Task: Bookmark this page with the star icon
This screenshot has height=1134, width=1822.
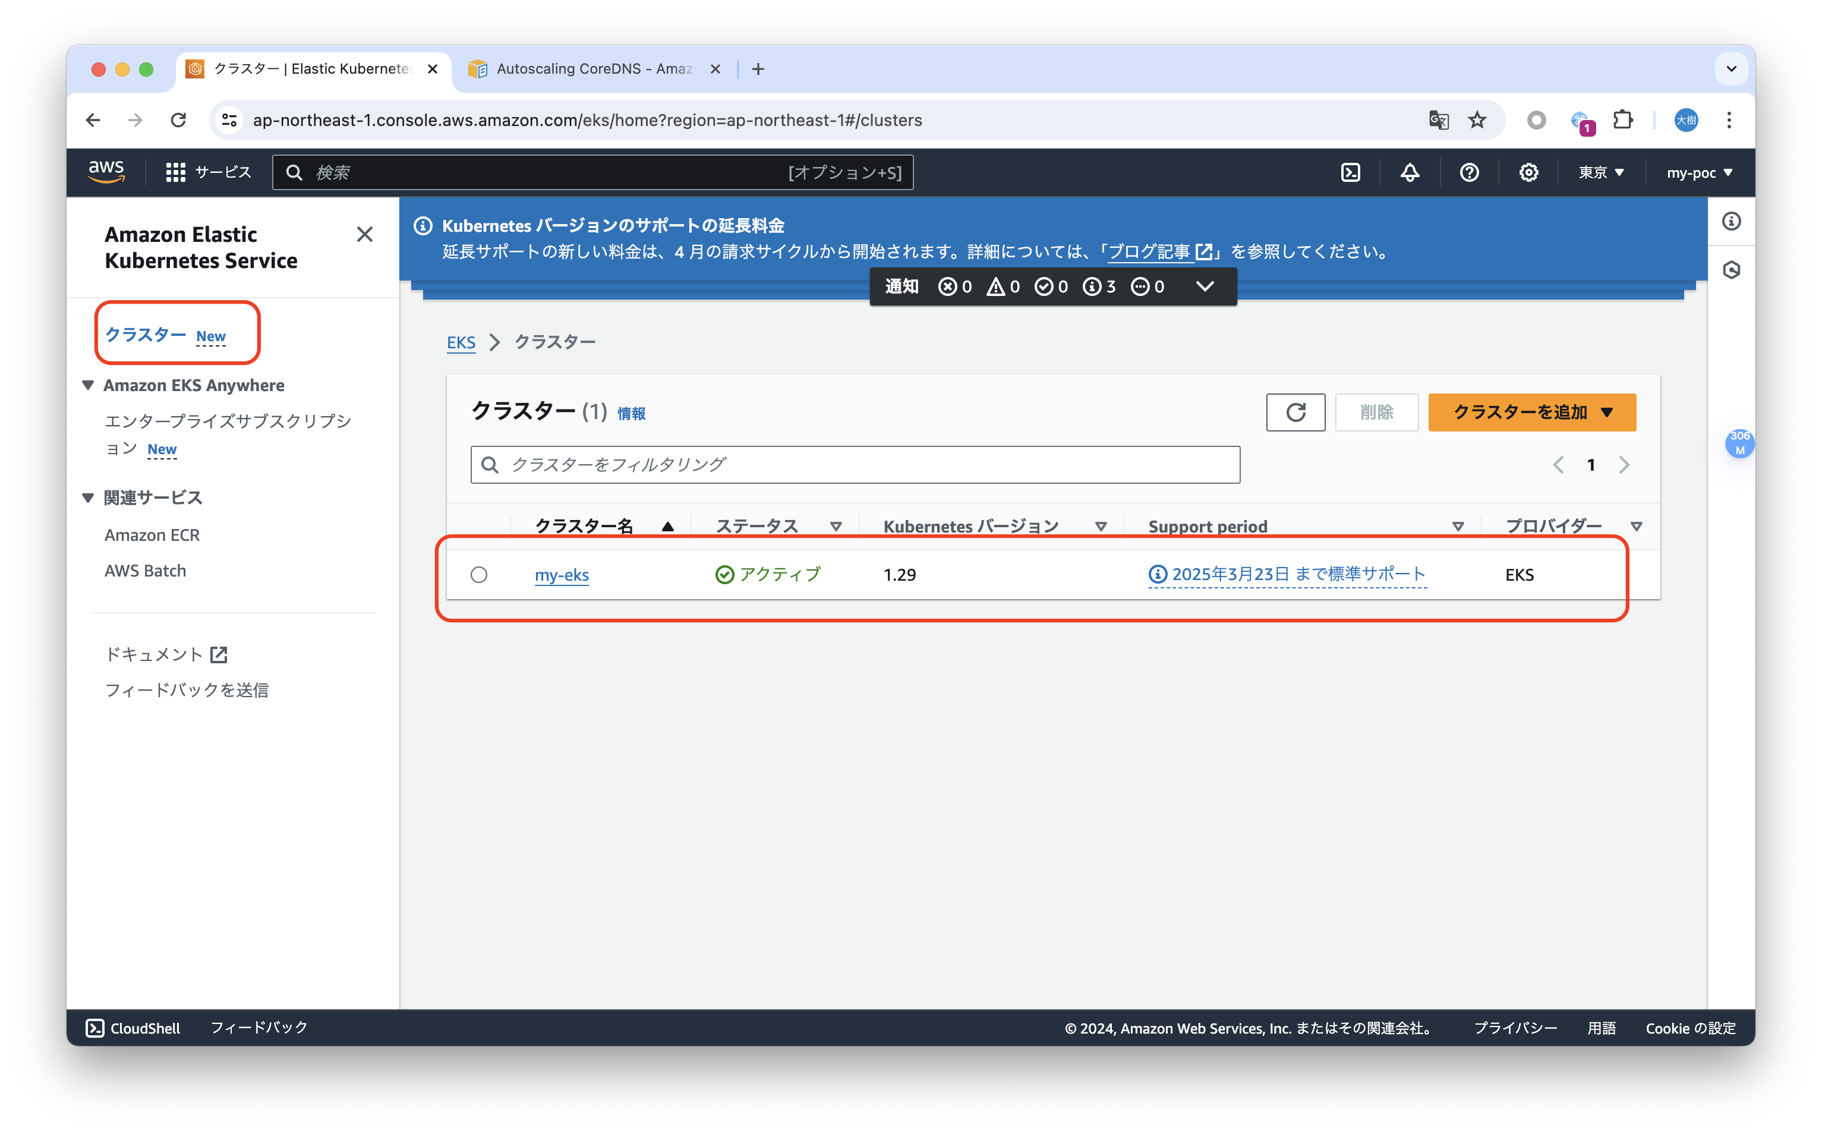Action: [1477, 120]
